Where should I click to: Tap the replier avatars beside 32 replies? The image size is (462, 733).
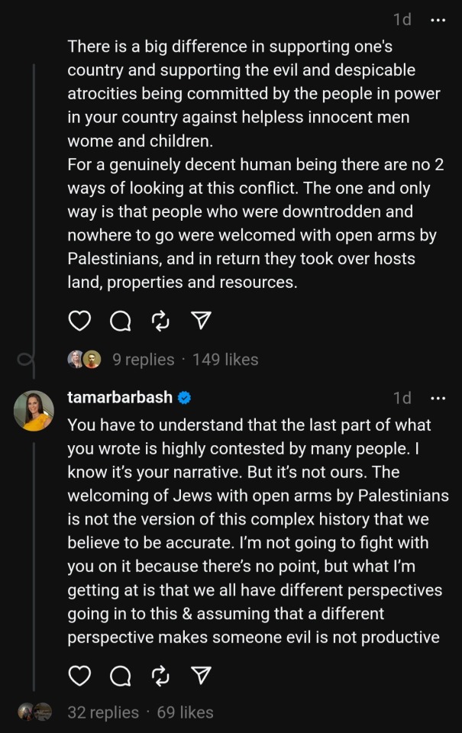click(35, 712)
